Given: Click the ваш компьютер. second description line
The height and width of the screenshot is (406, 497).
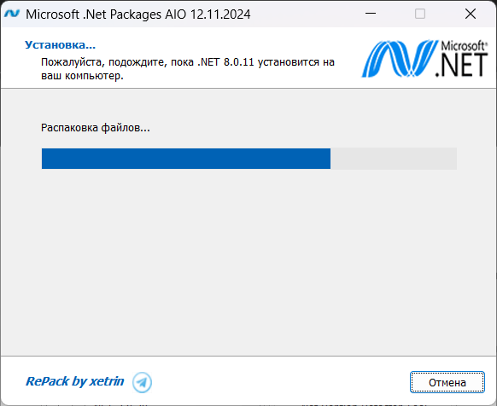Looking at the screenshot, I should 82,76.
